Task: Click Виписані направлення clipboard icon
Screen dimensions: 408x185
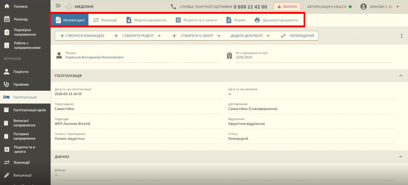Action: (7, 123)
